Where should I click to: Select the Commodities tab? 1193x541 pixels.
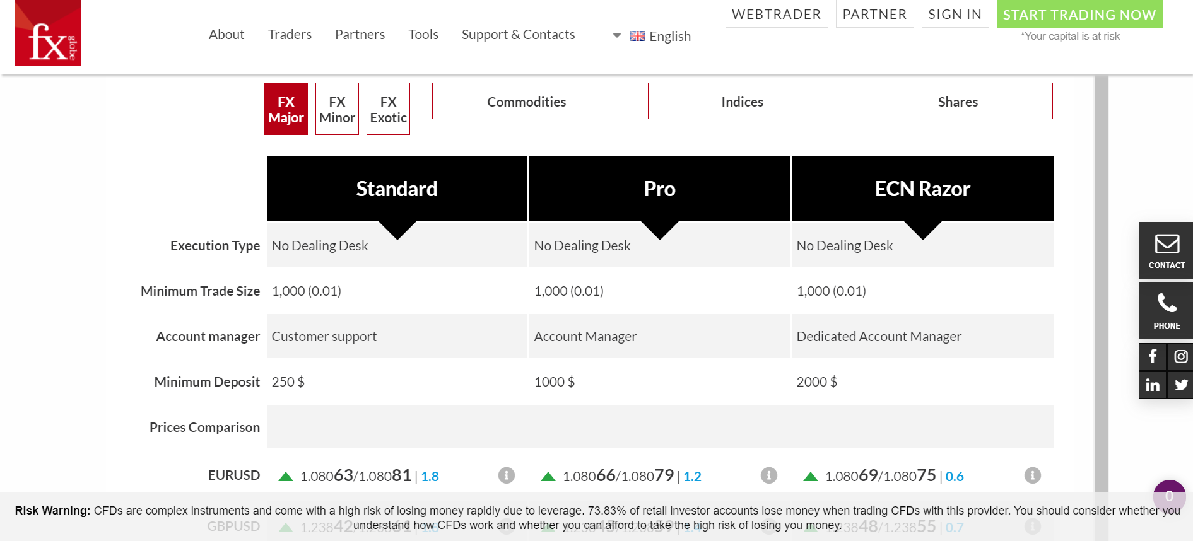pos(526,102)
